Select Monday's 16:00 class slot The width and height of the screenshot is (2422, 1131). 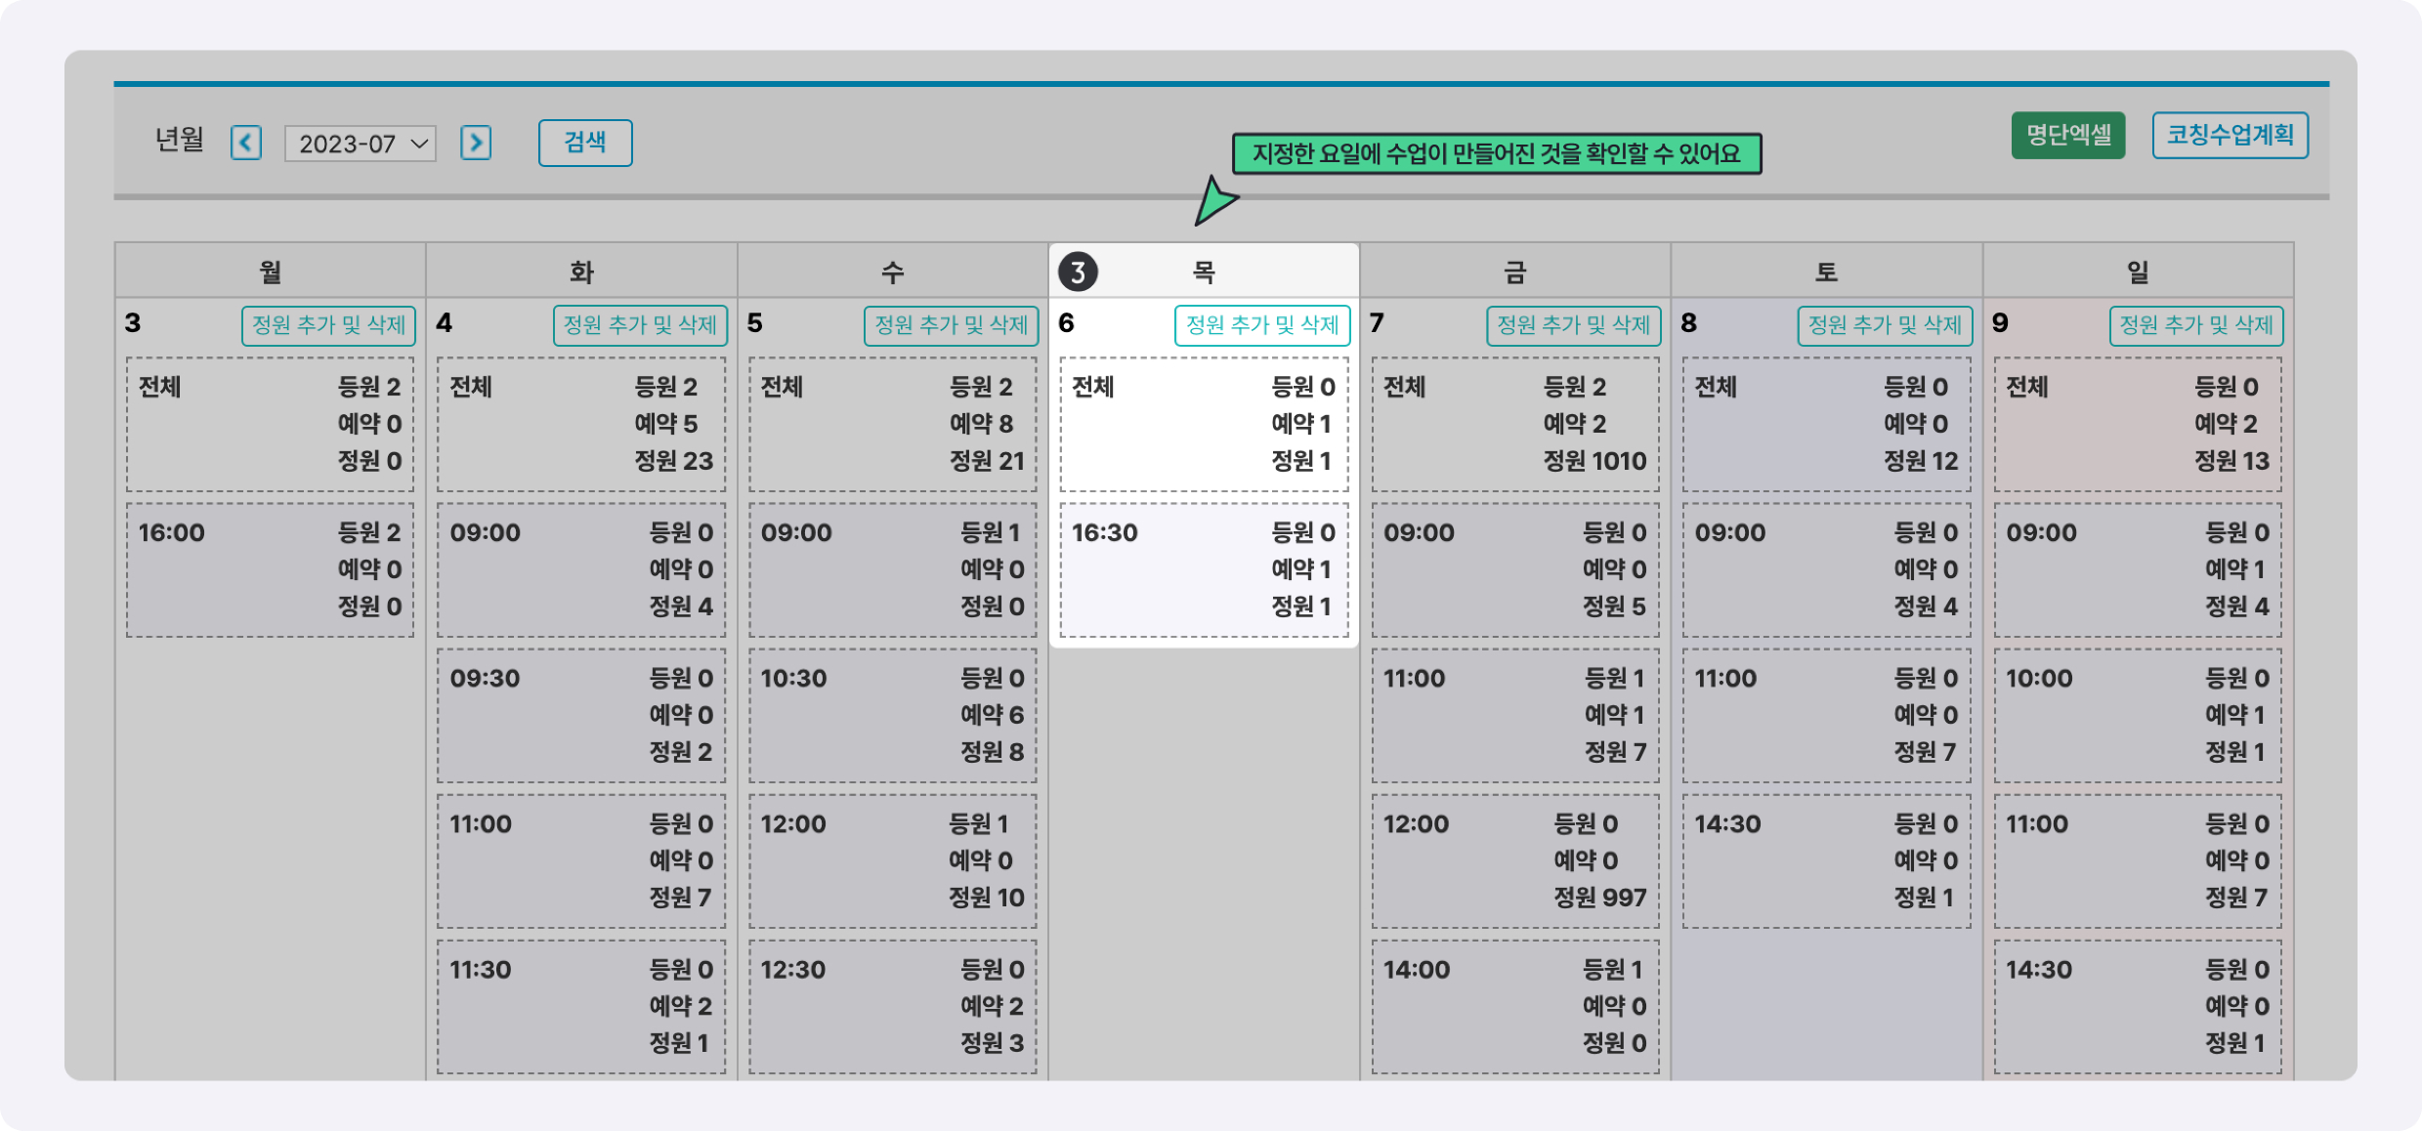270,570
